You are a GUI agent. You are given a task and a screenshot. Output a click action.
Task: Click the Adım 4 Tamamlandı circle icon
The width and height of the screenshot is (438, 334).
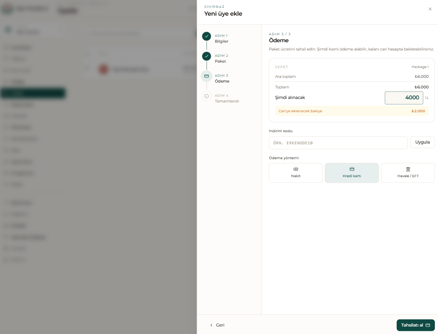206,96
